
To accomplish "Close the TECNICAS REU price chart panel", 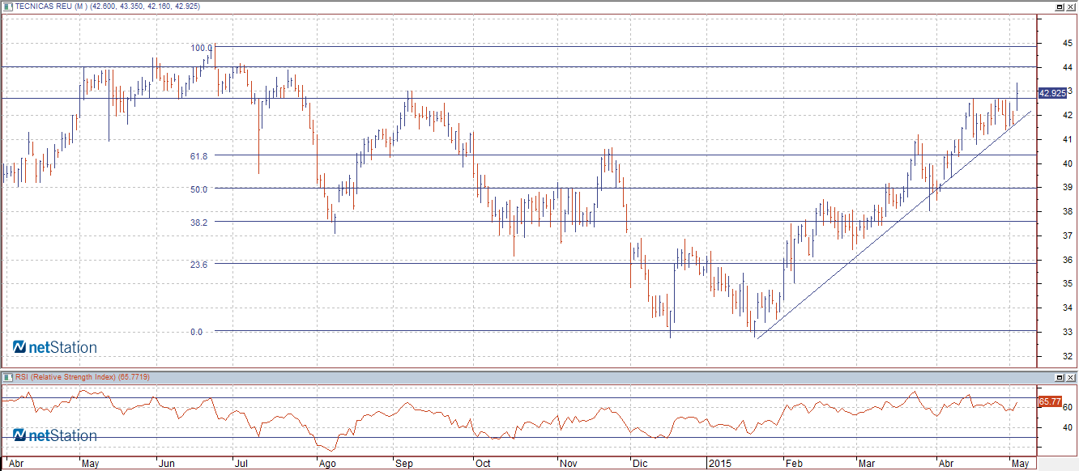I will [x=1070, y=6].
